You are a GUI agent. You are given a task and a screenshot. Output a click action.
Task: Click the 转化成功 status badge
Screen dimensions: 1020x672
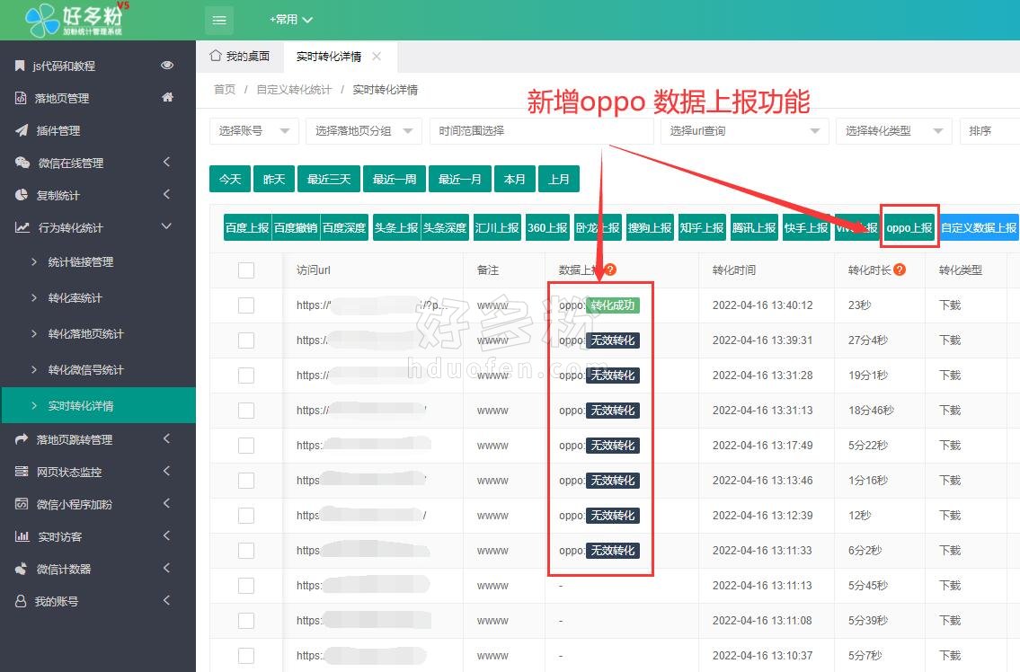(613, 305)
